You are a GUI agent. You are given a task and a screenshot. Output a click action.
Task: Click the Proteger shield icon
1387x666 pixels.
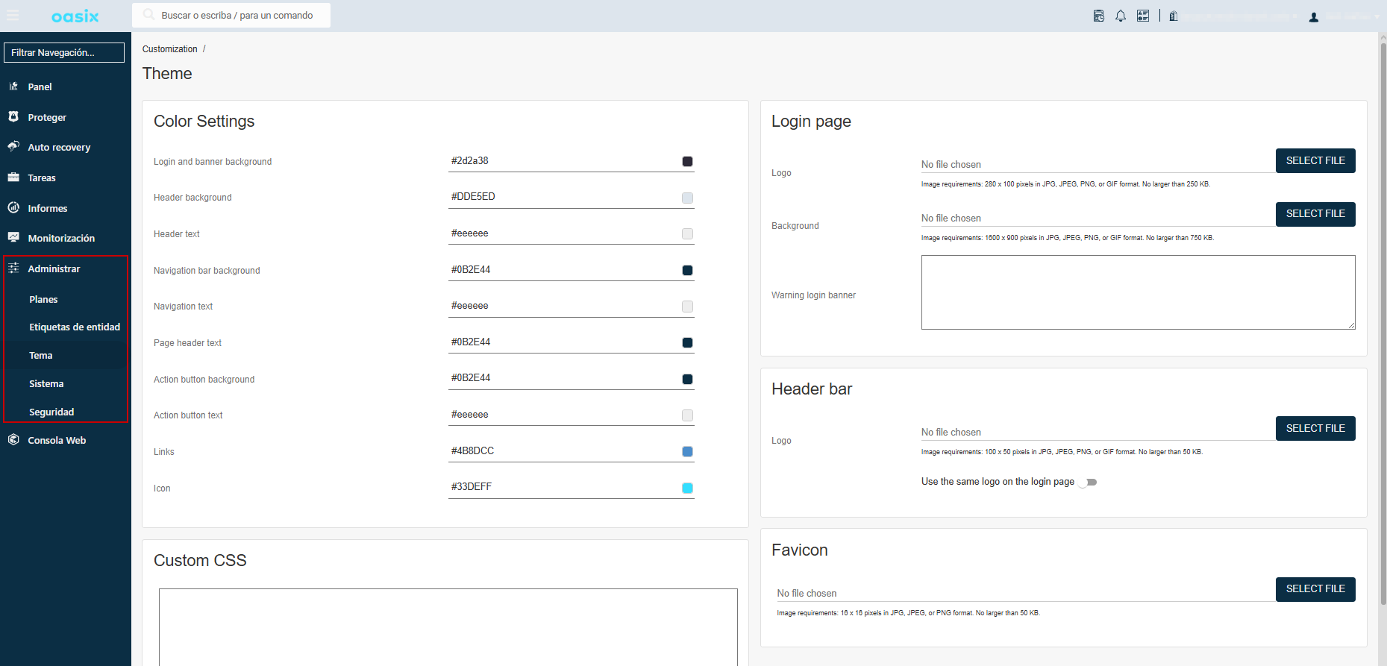[x=13, y=117]
